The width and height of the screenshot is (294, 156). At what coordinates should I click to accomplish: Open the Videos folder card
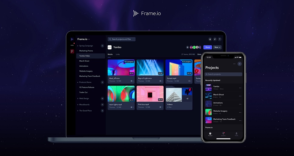pos(179,98)
